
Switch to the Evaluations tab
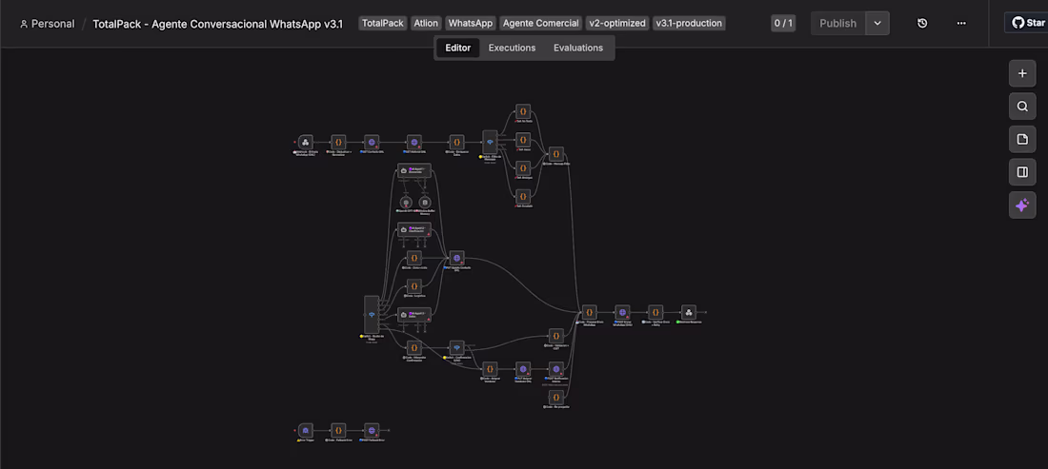point(578,48)
